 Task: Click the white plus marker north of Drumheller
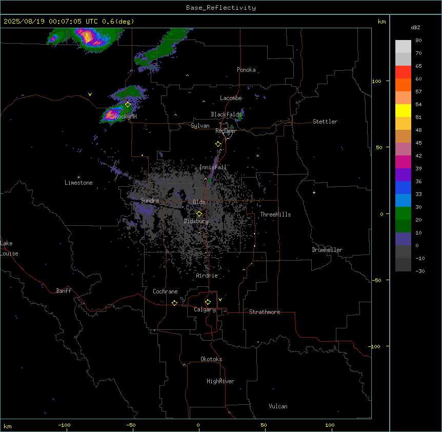pos(314,192)
